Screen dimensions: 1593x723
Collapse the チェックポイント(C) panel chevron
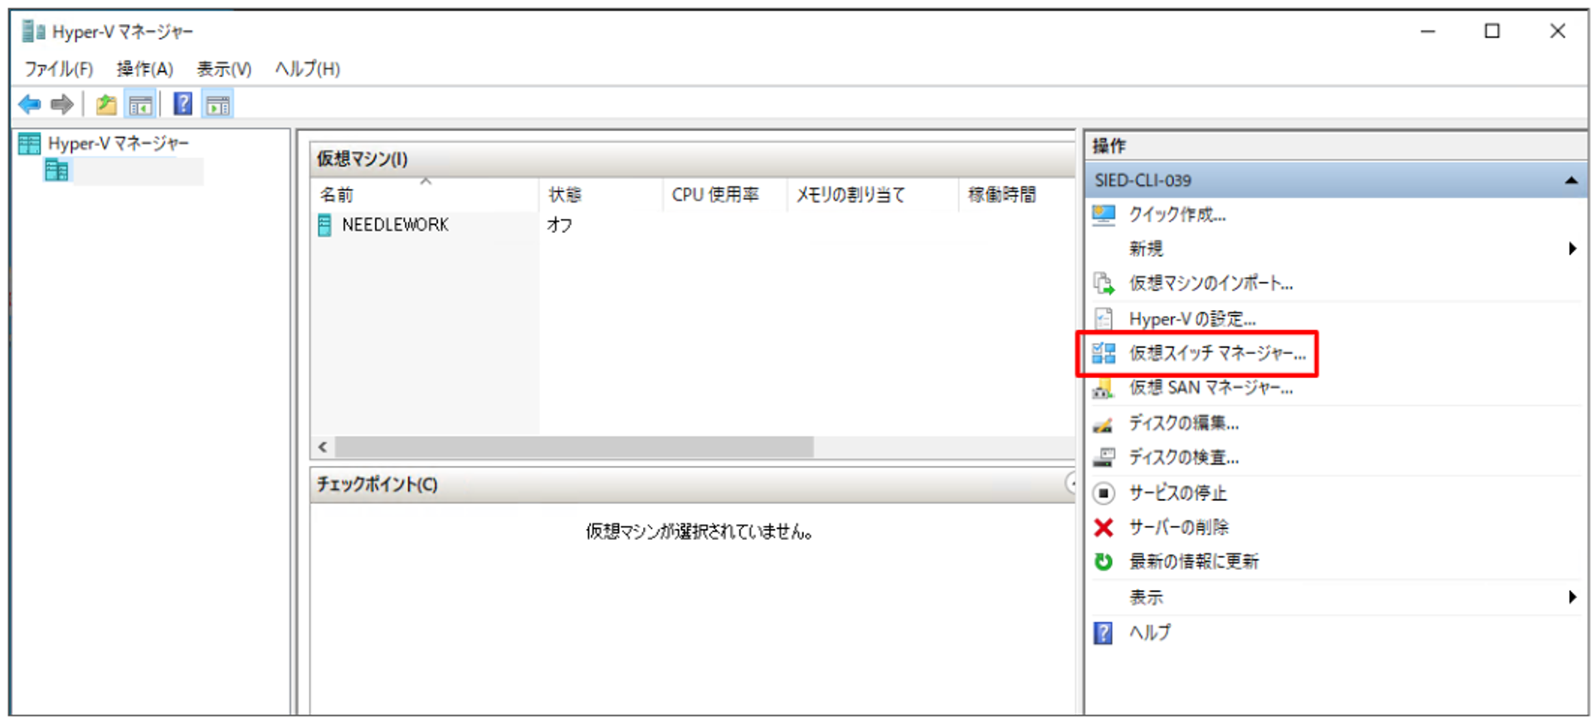[1071, 483]
